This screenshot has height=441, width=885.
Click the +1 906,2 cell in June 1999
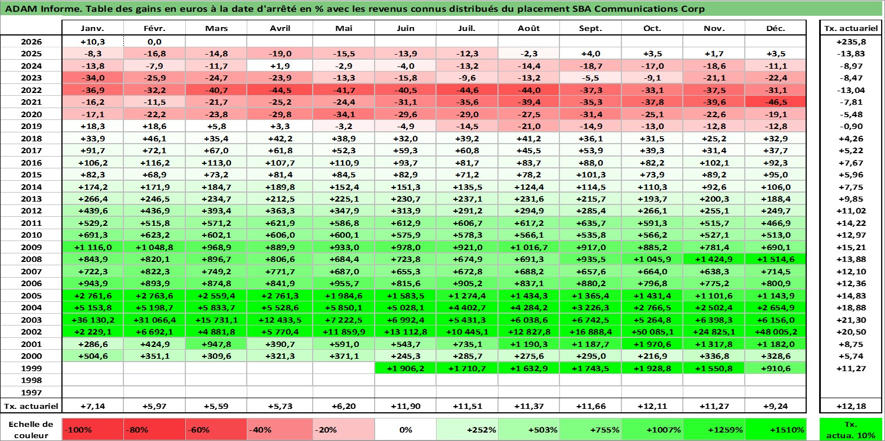pos(406,368)
